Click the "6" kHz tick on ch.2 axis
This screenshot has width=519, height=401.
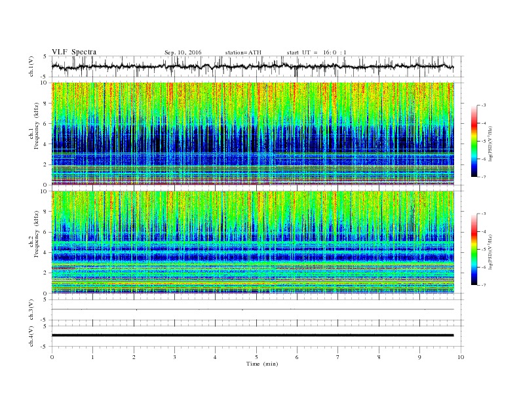(46, 232)
